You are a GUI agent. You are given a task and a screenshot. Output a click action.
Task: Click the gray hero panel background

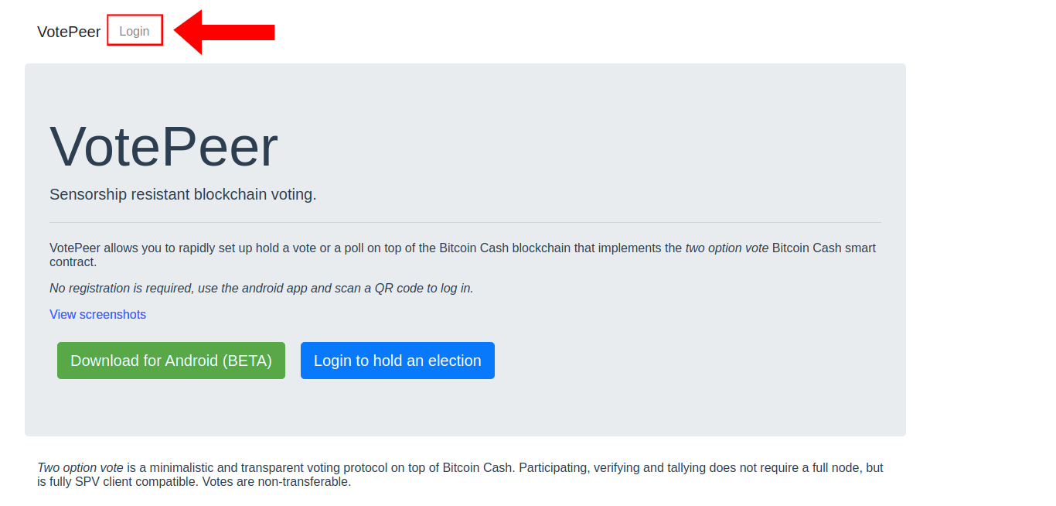[x=696, y=402]
